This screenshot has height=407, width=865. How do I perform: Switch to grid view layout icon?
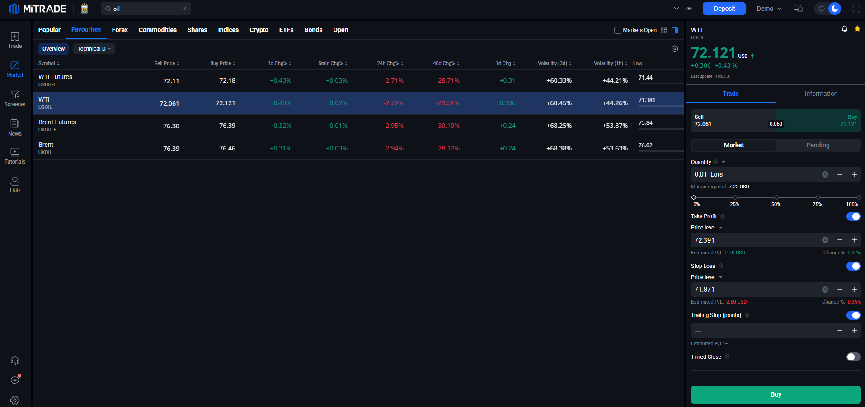click(x=663, y=30)
